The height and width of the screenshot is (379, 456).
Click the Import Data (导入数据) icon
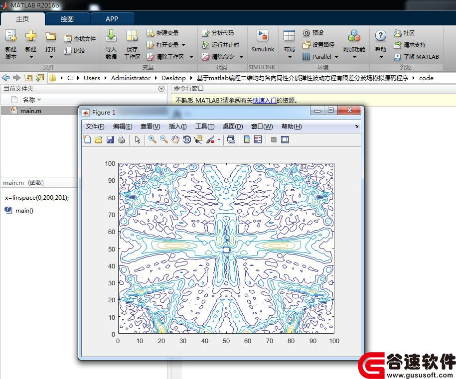point(111,36)
